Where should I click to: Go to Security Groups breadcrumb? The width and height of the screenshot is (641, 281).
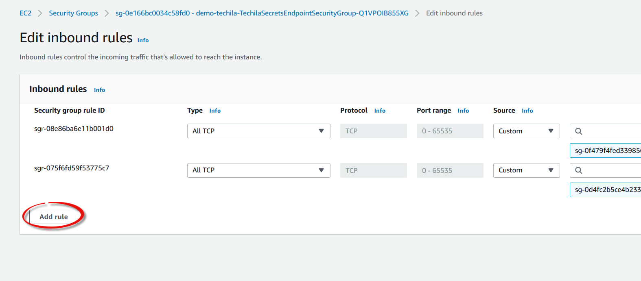[x=73, y=13]
